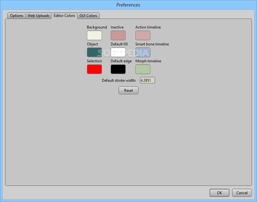
Task: Edit the Default fill color swatch
Action: tap(118, 52)
